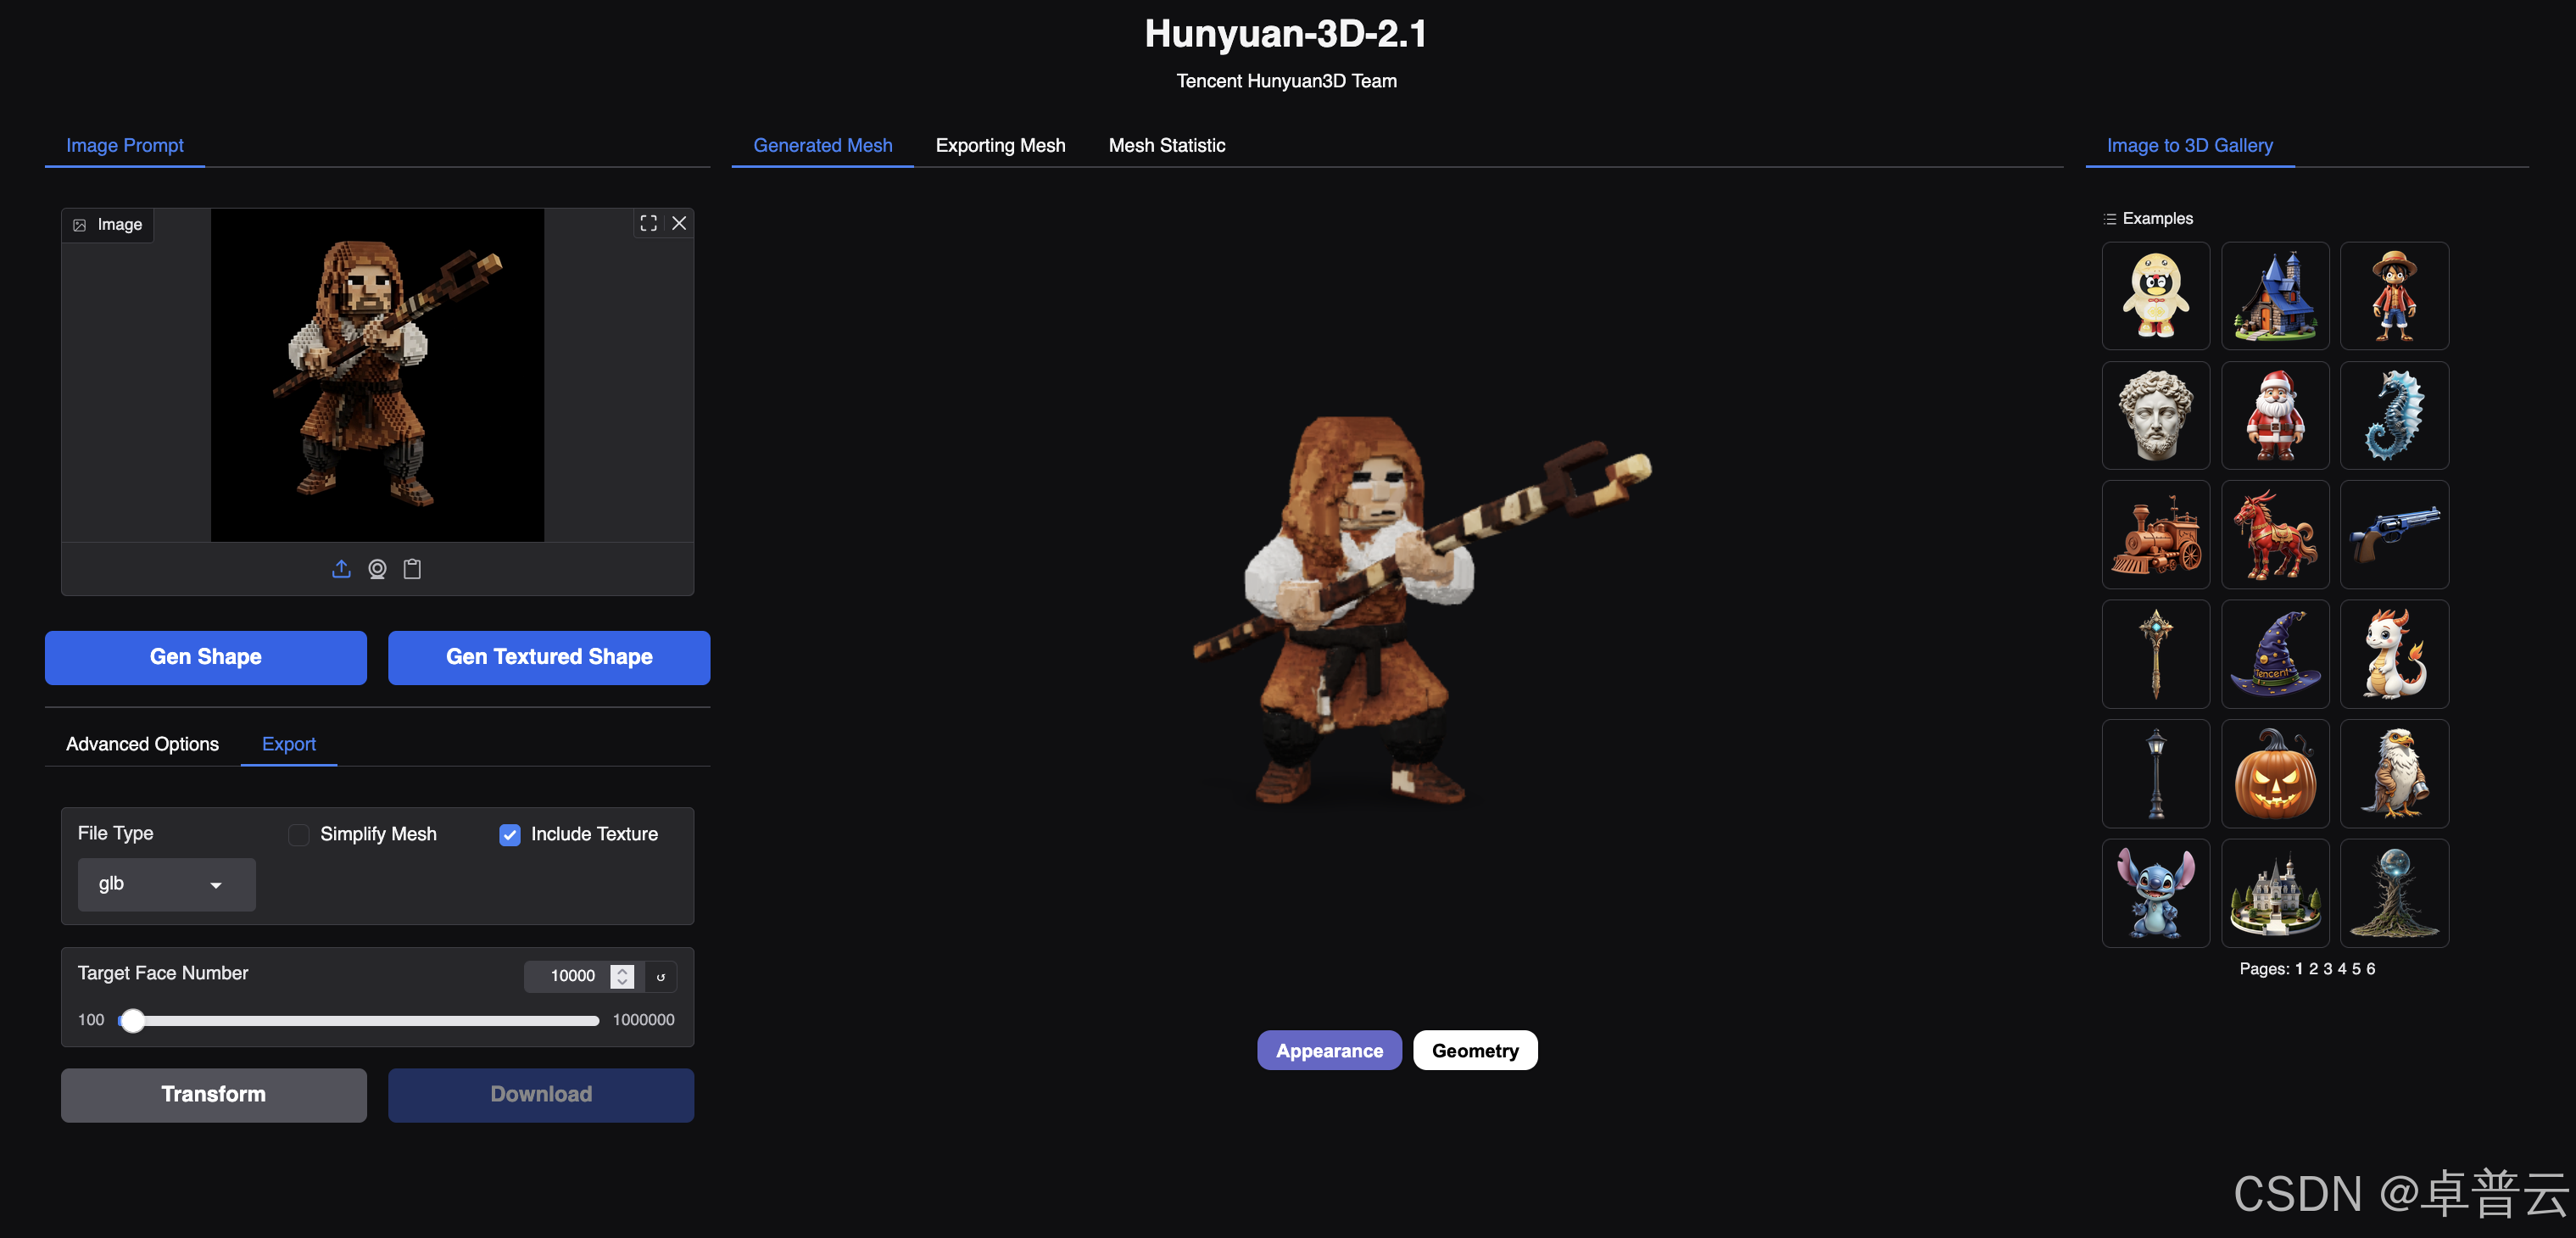Remove the uploaded image with the X icon
The width and height of the screenshot is (2576, 1238).
pos(679,223)
